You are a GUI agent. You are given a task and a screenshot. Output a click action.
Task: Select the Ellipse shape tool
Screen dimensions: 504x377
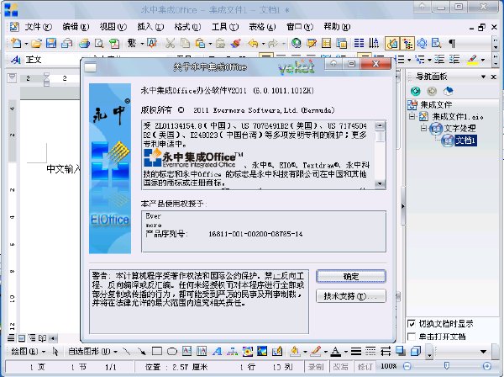[172, 351]
